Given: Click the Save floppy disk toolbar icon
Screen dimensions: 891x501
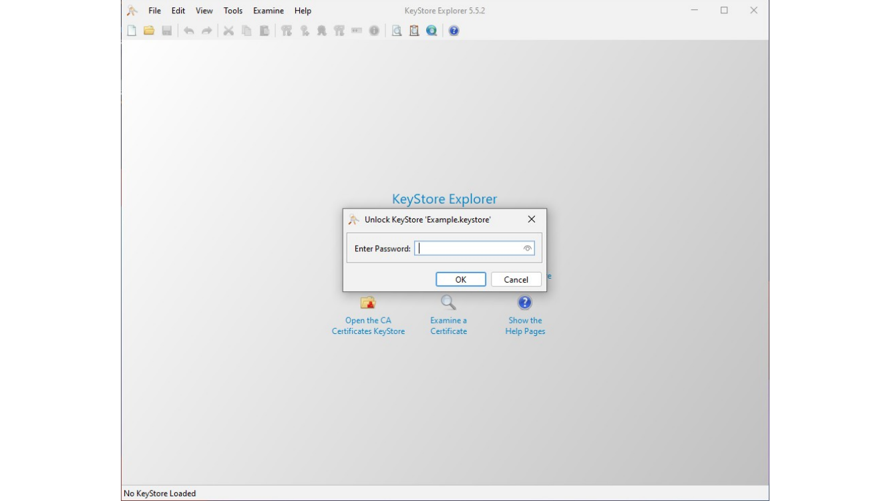Looking at the screenshot, I should click(167, 31).
